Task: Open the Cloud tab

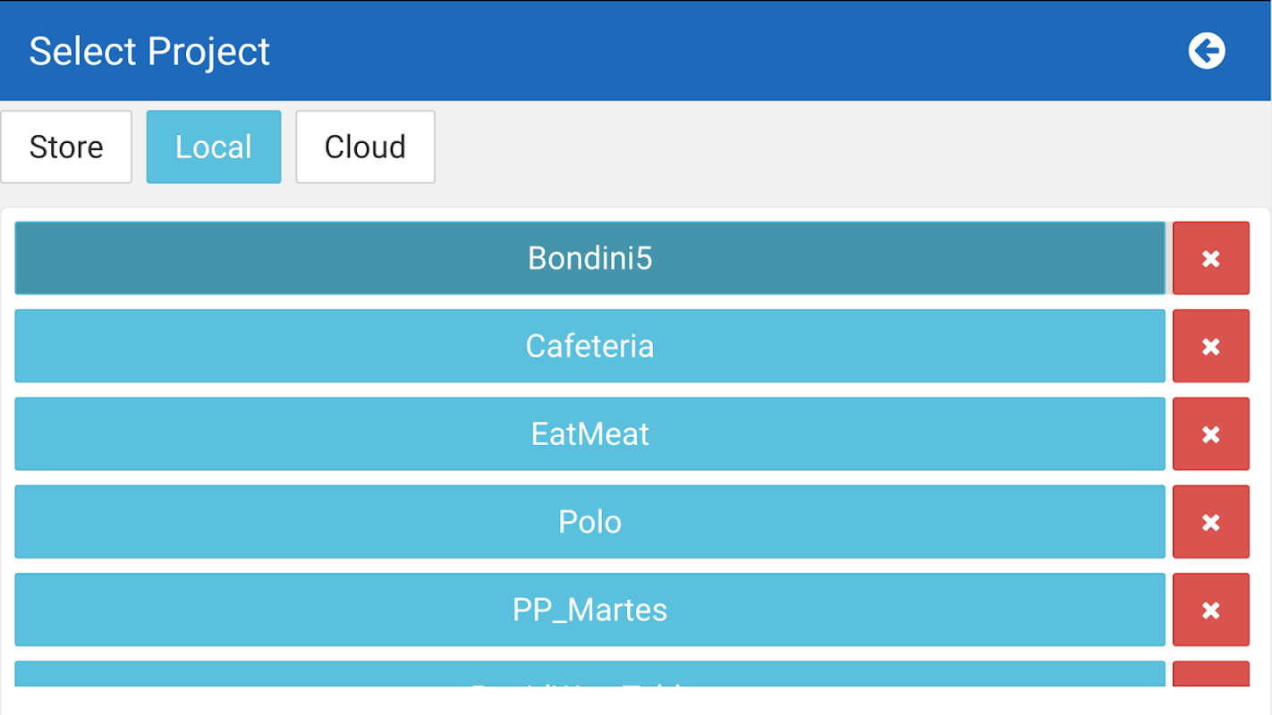Action: (x=365, y=147)
